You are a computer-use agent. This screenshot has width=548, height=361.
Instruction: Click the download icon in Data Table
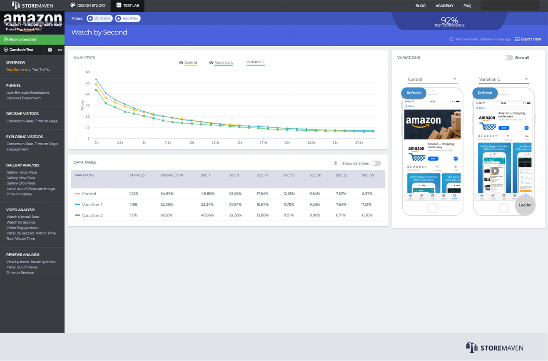click(336, 163)
